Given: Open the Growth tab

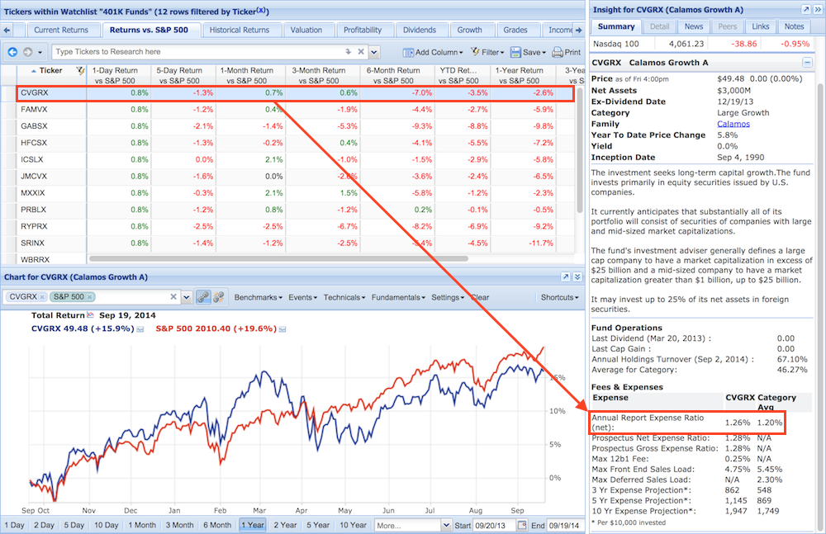Looking at the screenshot, I should click(469, 30).
